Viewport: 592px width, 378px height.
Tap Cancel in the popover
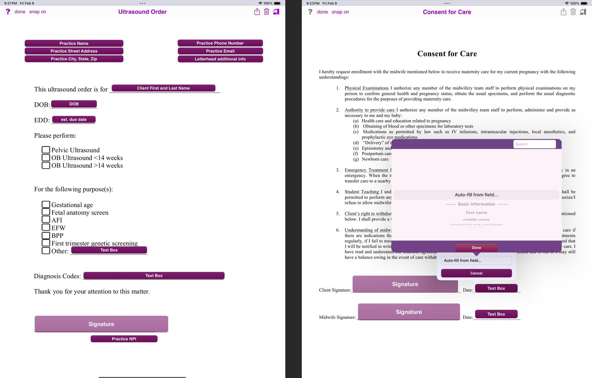(x=476, y=273)
